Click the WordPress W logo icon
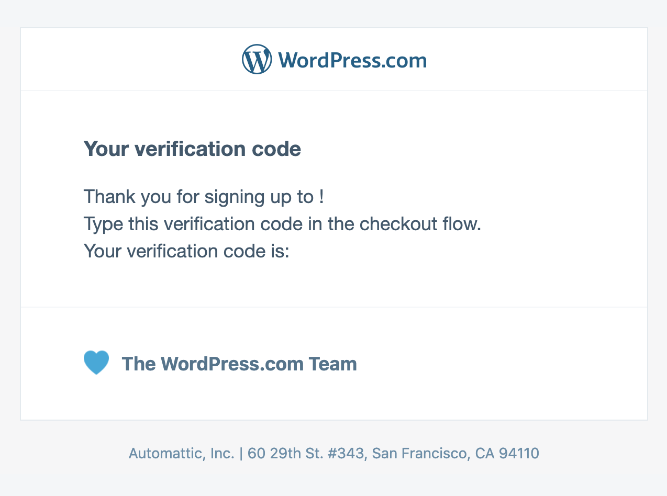667x496 pixels. (257, 59)
